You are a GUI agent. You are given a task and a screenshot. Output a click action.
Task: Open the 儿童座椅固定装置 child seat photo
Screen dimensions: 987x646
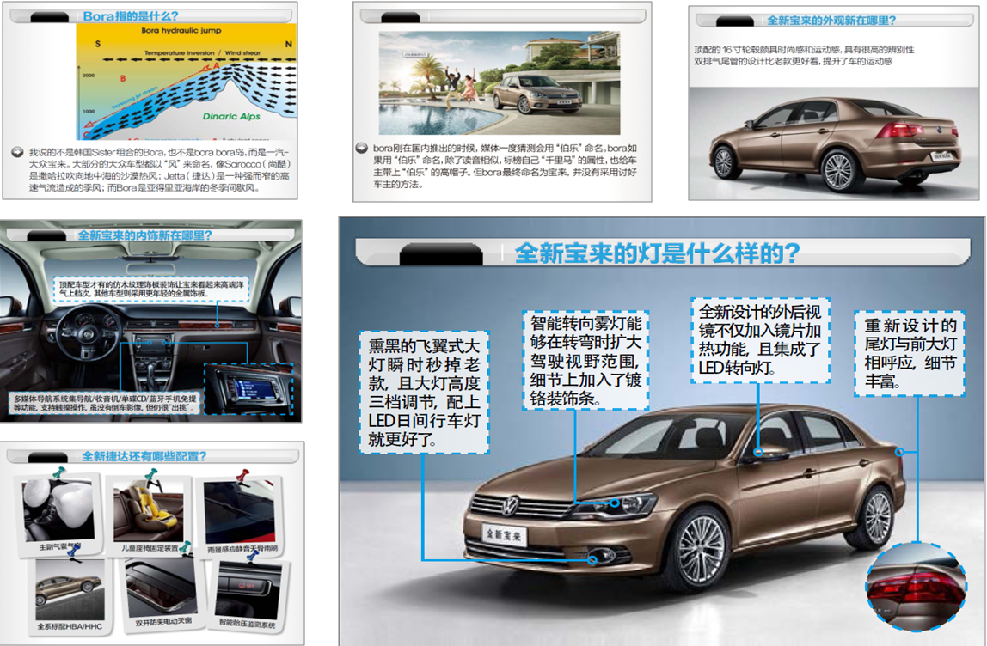click(x=149, y=511)
